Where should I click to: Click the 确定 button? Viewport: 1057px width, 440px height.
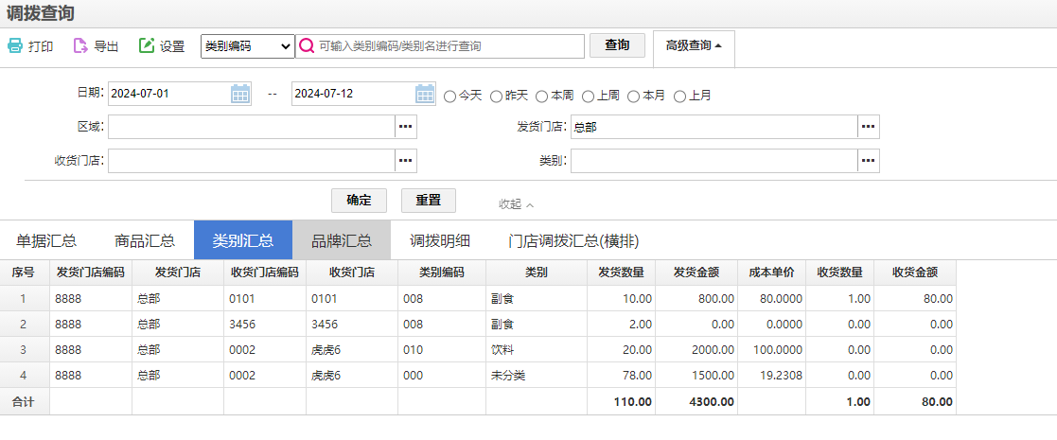pyautogui.click(x=359, y=200)
